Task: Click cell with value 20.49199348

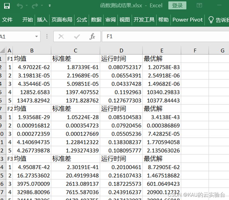Action: pyautogui.click(x=75, y=176)
